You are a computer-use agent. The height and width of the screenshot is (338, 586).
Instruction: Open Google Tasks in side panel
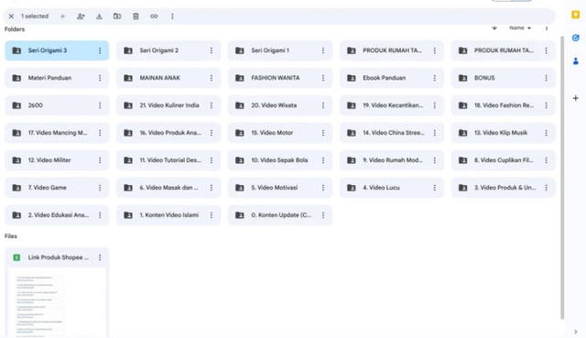pos(576,38)
